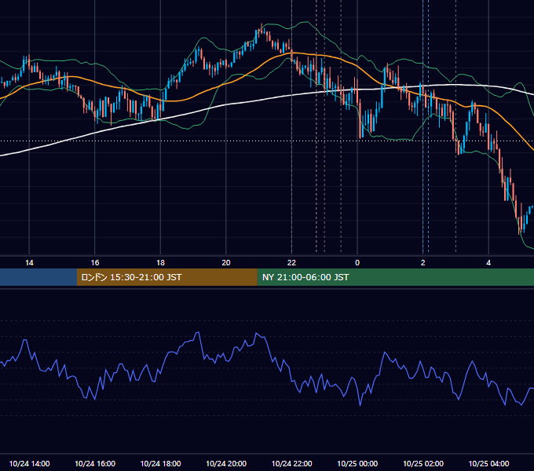Click the 10/25 02:00 time label

[423, 463]
